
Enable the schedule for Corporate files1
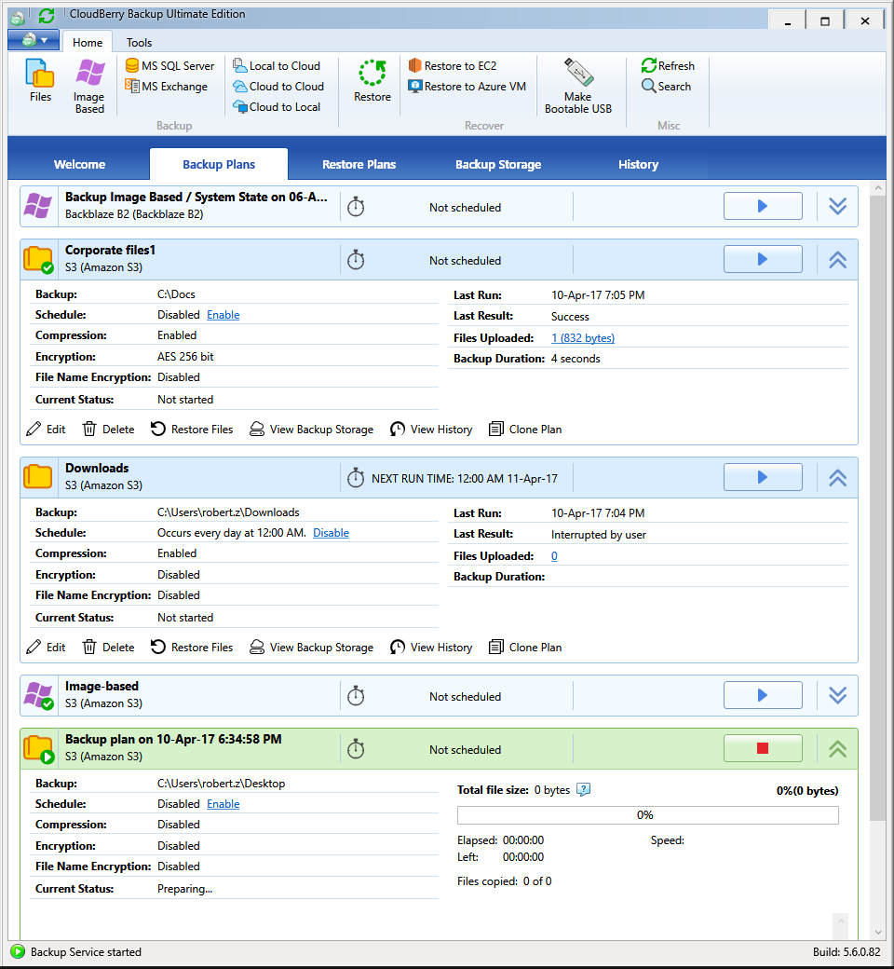[x=223, y=315]
